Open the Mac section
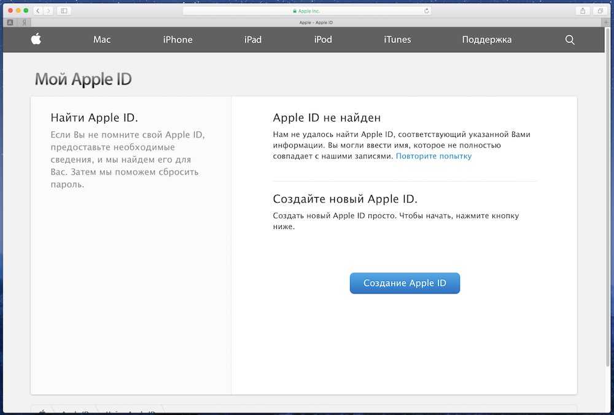This screenshot has height=415, width=614. click(x=102, y=39)
